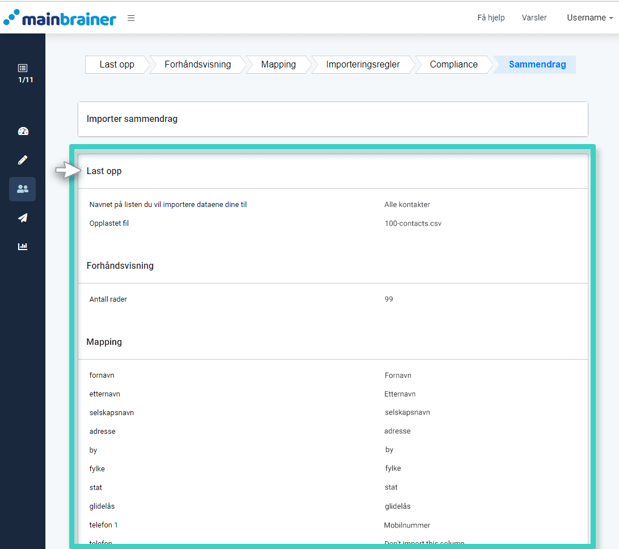Switch to the Mapping step

pos(278,64)
